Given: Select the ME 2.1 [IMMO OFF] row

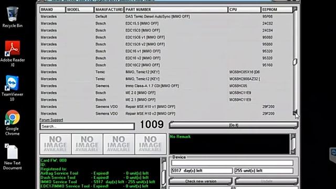Looking at the screenshot, I should [x=166, y=100].
